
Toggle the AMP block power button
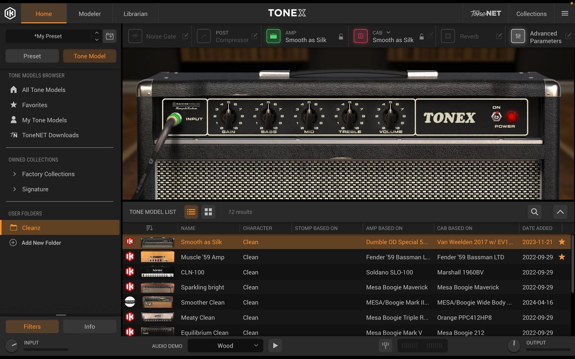[x=273, y=36]
